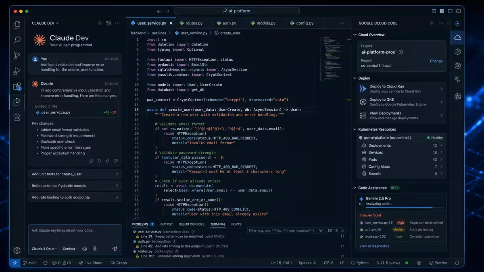Select Refactor to use Pydantic models suggestion
484x272 pixels.
click(x=75, y=186)
